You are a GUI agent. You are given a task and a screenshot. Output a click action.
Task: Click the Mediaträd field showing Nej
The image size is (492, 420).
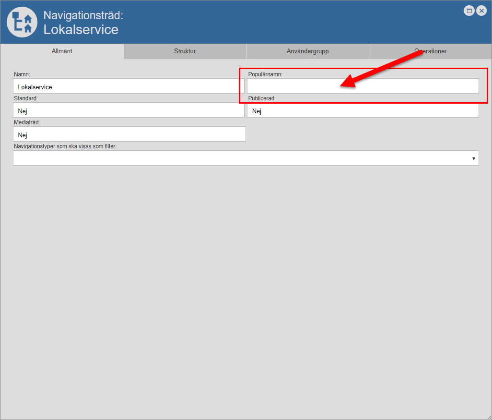point(129,134)
